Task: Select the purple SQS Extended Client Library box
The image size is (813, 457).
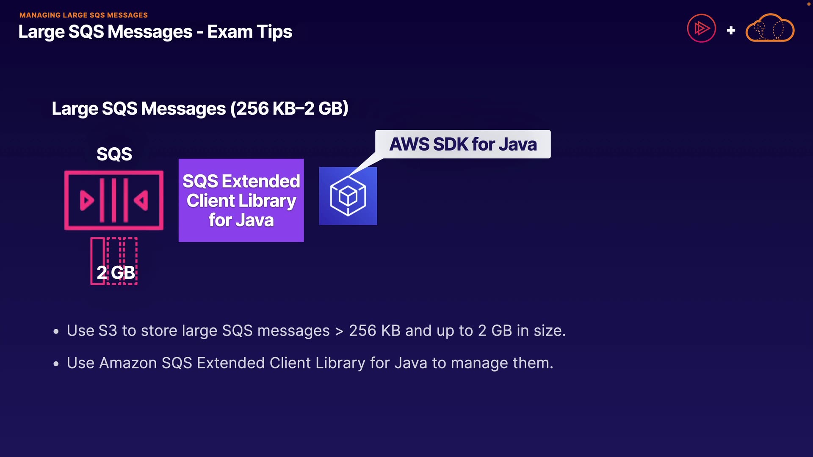Action: tap(241, 200)
